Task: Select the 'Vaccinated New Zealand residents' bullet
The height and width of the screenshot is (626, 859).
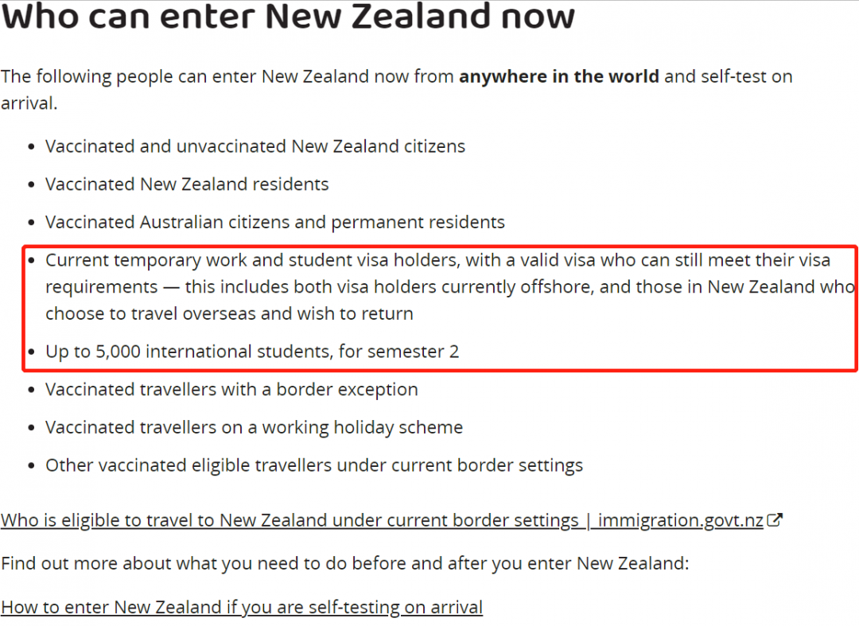Action: point(187,184)
